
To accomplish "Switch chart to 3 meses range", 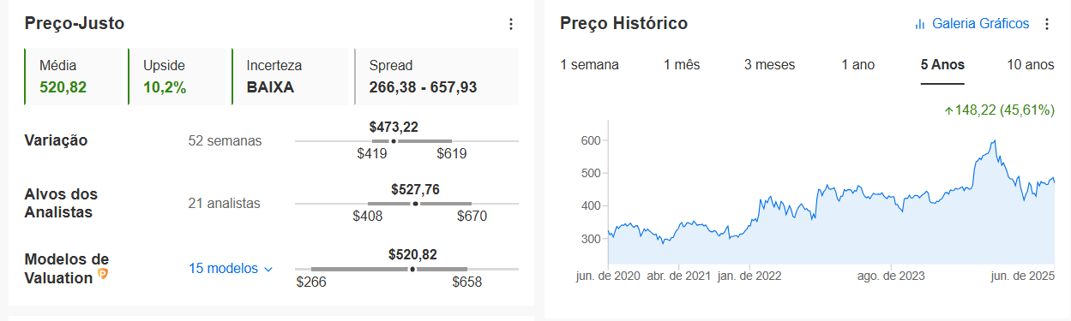I will [769, 65].
